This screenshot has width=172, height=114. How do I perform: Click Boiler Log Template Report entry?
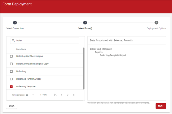click(113, 55)
